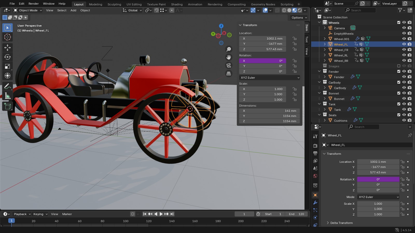Jump to the timeline end frame button
Viewport: 415px width, 233px height.
click(x=172, y=214)
